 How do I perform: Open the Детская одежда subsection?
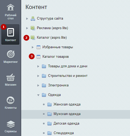66,124
